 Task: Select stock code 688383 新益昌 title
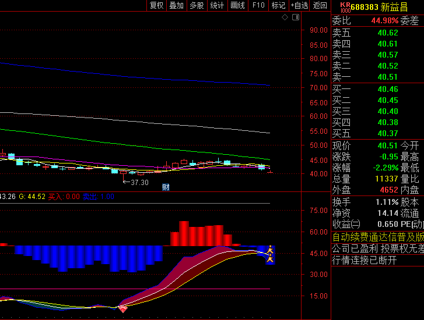(x=379, y=8)
